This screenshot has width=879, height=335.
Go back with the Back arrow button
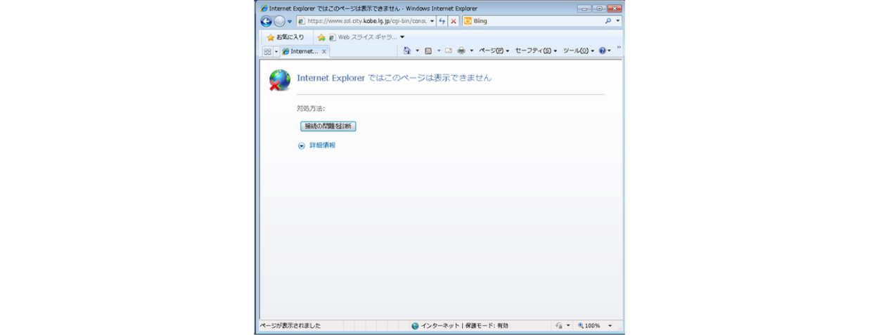pyautogui.click(x=266, y=21)
